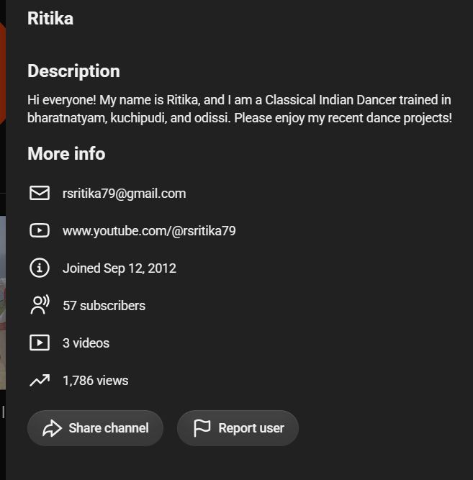Click the info circle icon beside Joined

click(40, 268)
